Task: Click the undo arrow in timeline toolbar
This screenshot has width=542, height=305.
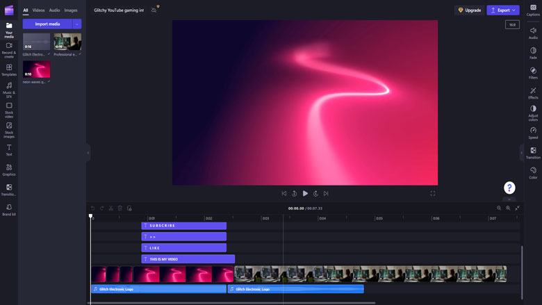Action: pyautogui.click(x=92, y=208)
